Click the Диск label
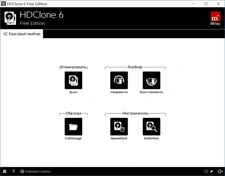This screenshot has width=225, height=176. (73, 92)
